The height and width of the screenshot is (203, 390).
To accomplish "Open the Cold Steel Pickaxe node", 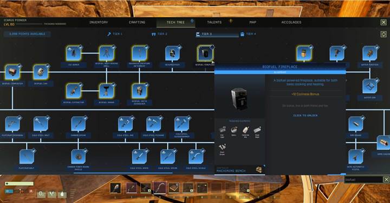I will (x=153, y=124).
